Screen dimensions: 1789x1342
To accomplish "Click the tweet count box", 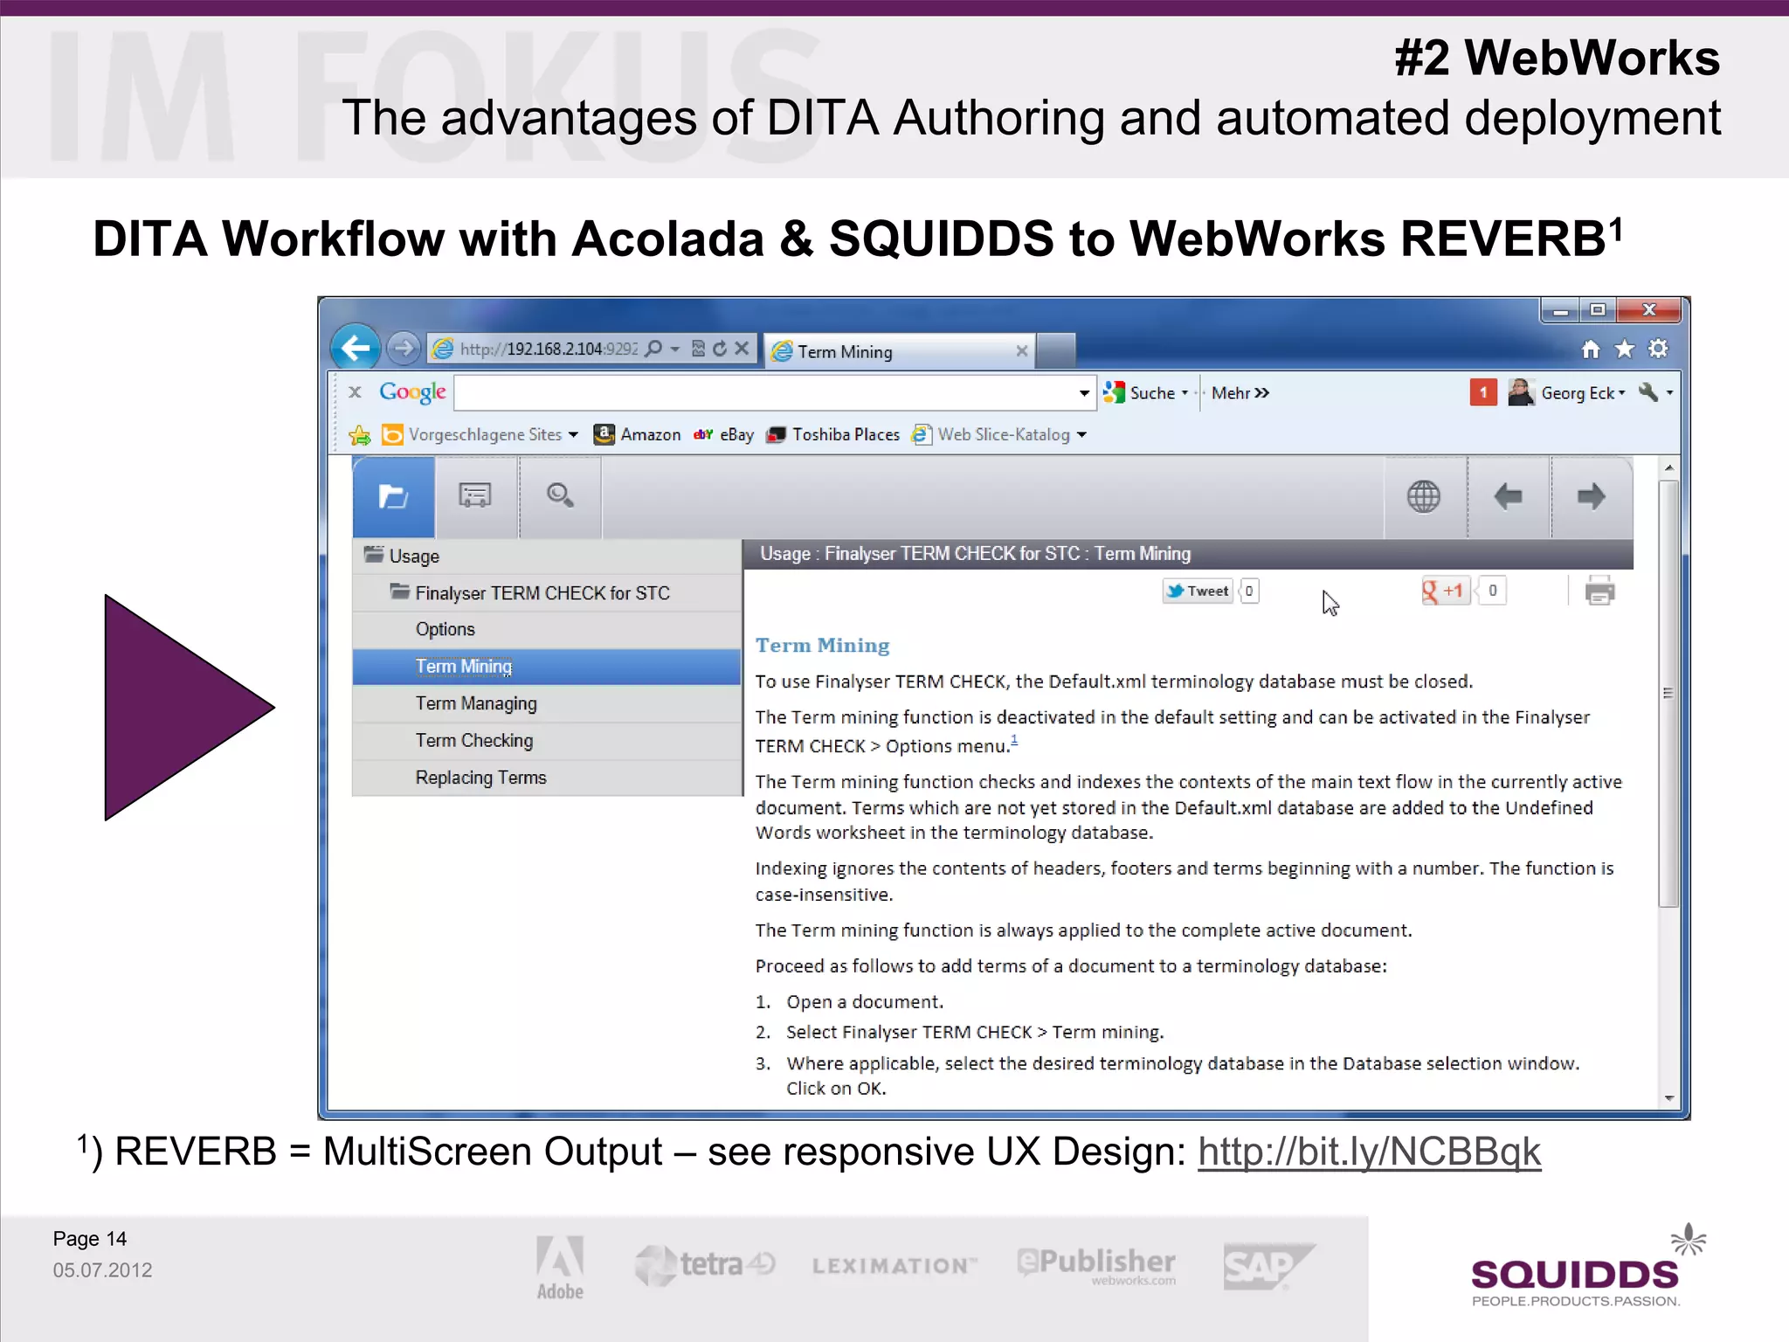I will [x=1249, y=591].
